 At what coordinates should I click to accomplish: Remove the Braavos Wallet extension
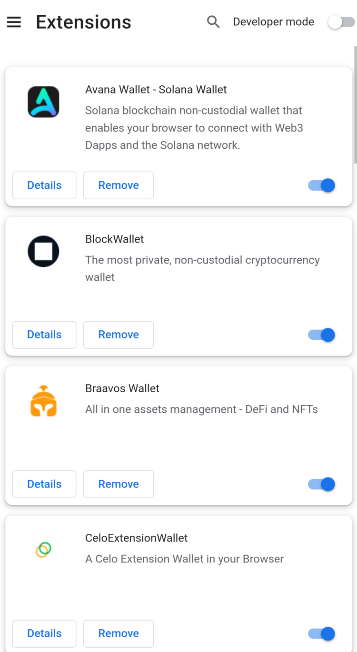(x=119, y=484)
